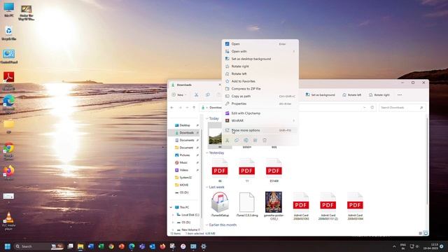
Task: Select Microsoft Edge desktop icon
Action: click(8, 104)
